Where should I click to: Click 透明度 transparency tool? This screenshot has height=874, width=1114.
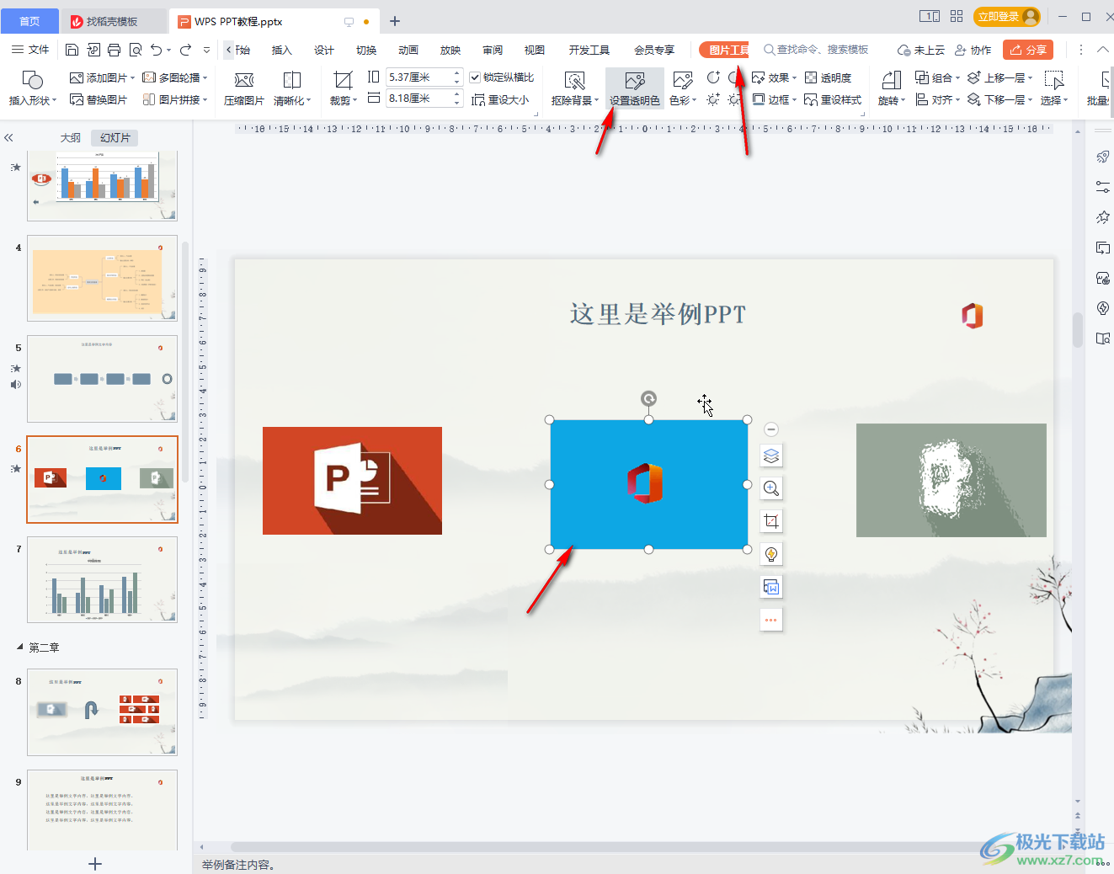click(828, 77)
